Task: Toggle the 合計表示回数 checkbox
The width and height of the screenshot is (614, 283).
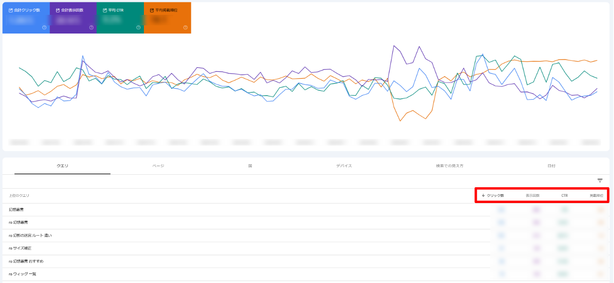Action: 58,10
